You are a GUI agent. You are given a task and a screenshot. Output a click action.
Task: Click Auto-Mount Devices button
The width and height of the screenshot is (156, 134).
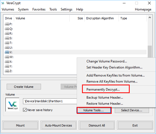58,125
